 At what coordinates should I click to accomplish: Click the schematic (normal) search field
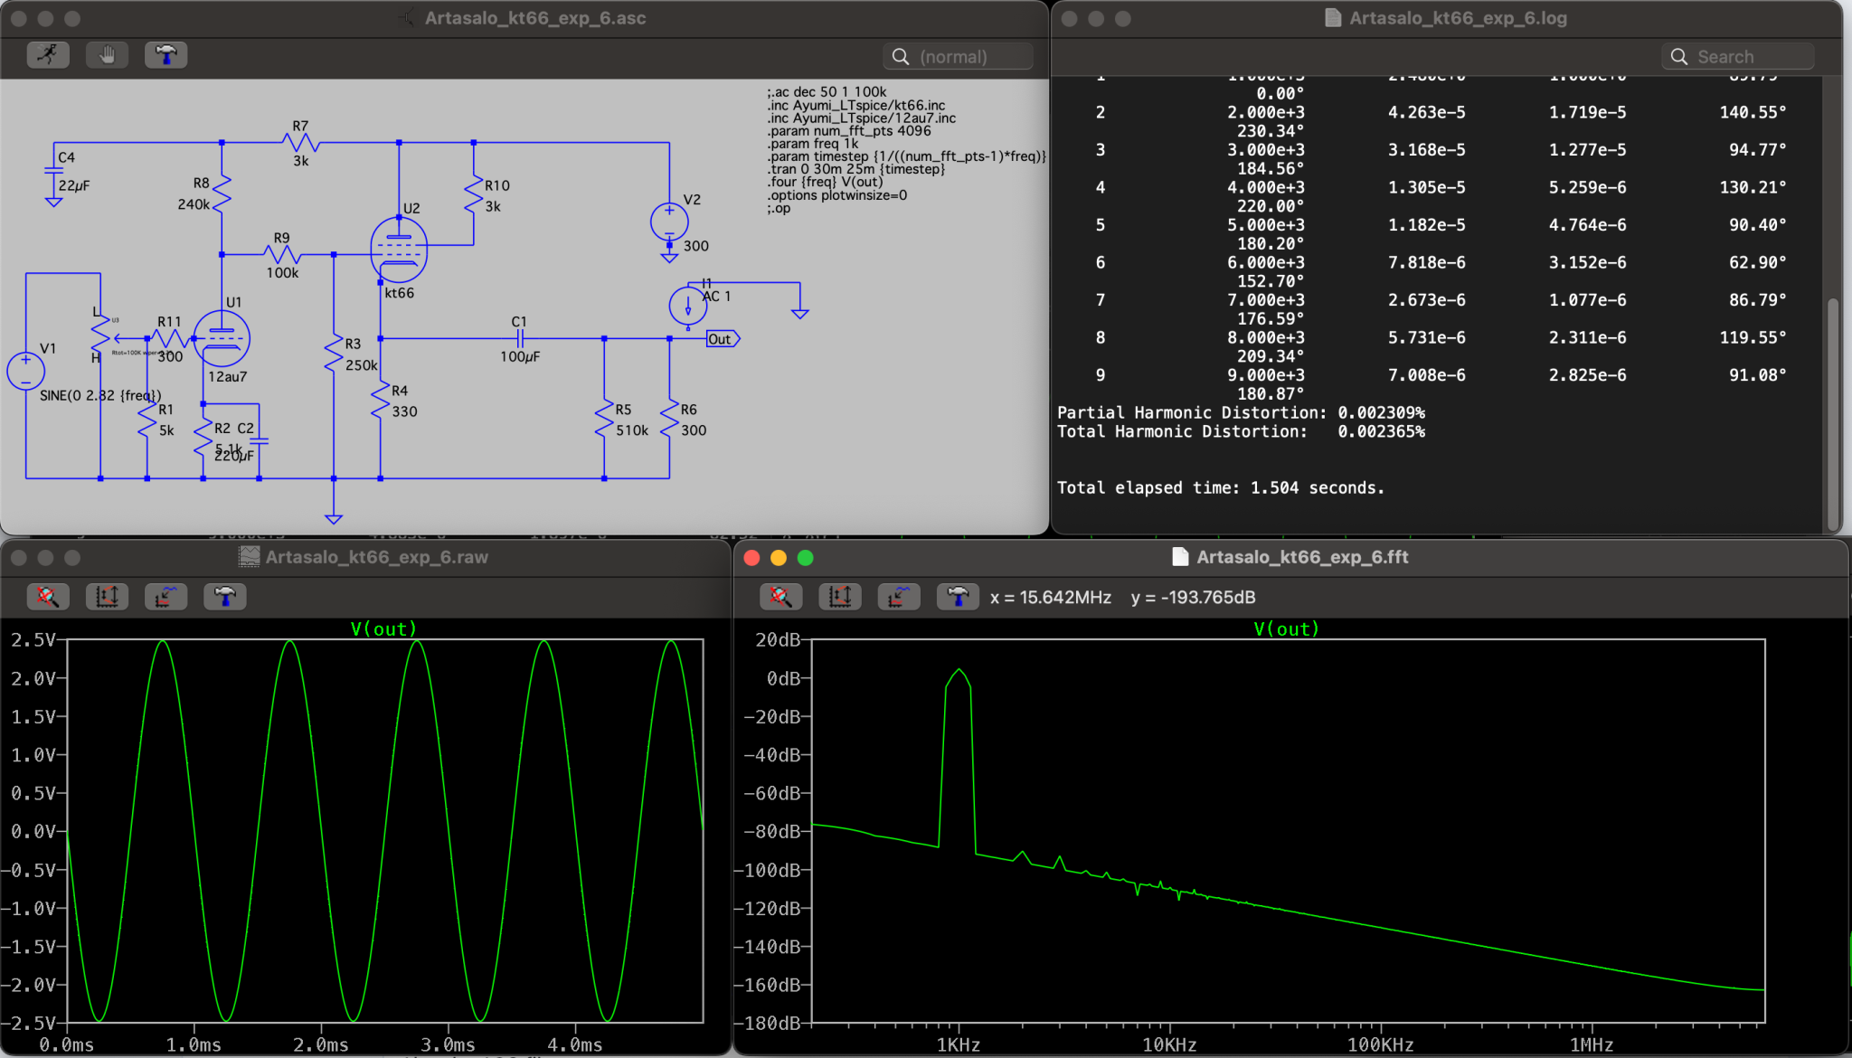coord(958,57)
